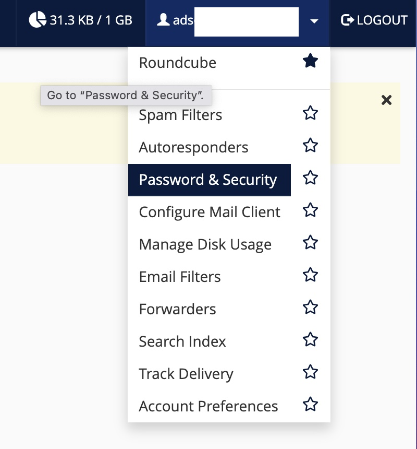The width and height of the screenshot is (417, 449).
Task: Open Roundcube from the menu
Action: pyautogui.click(x=178, y=63)
